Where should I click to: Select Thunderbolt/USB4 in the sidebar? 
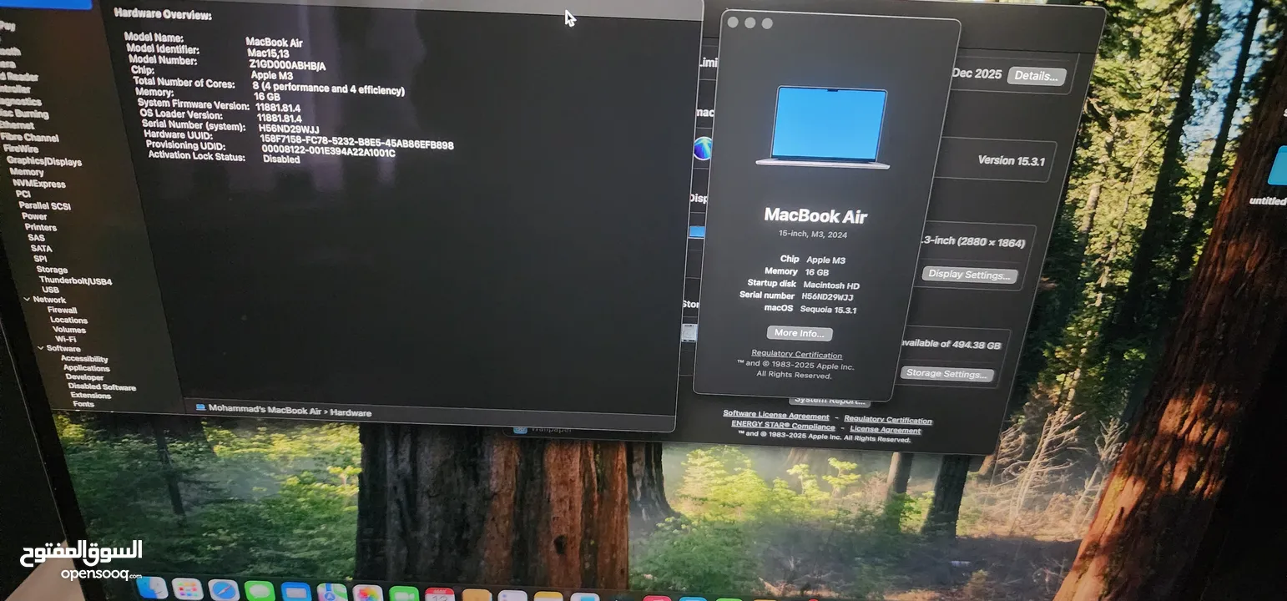75,280
